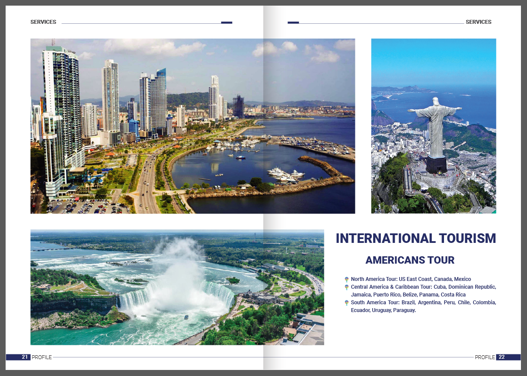Click the PROFILE label next to page 22
Viewport: 527px width, 376px height.
(485, 357)
